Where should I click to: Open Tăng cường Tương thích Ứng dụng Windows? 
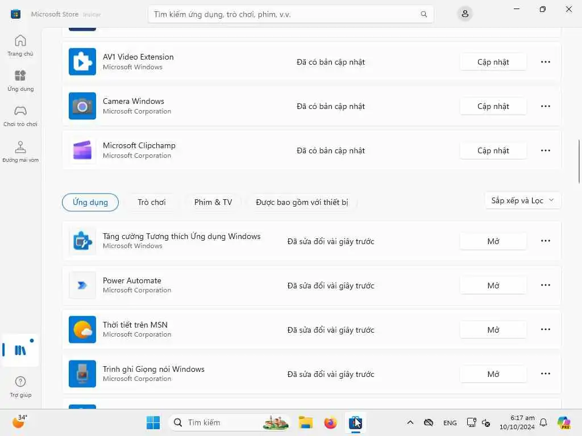click(493, 241)
